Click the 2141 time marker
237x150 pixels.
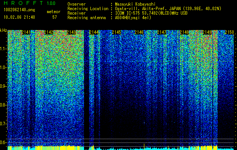[26, 32]
